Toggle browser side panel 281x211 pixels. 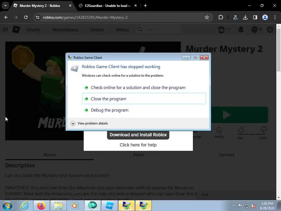point(255,17)
